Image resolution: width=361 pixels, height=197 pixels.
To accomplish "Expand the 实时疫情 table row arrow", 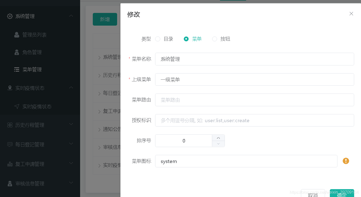I will click(99, 166).
